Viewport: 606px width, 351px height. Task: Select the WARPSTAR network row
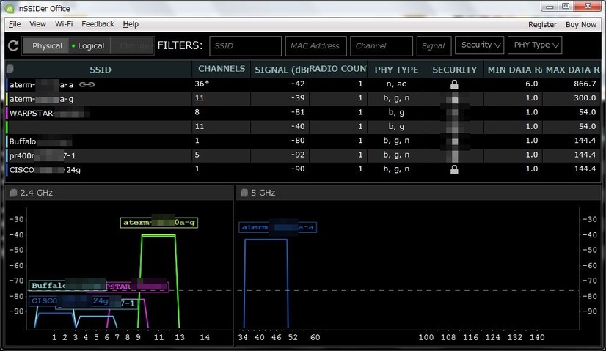[304, 113]
